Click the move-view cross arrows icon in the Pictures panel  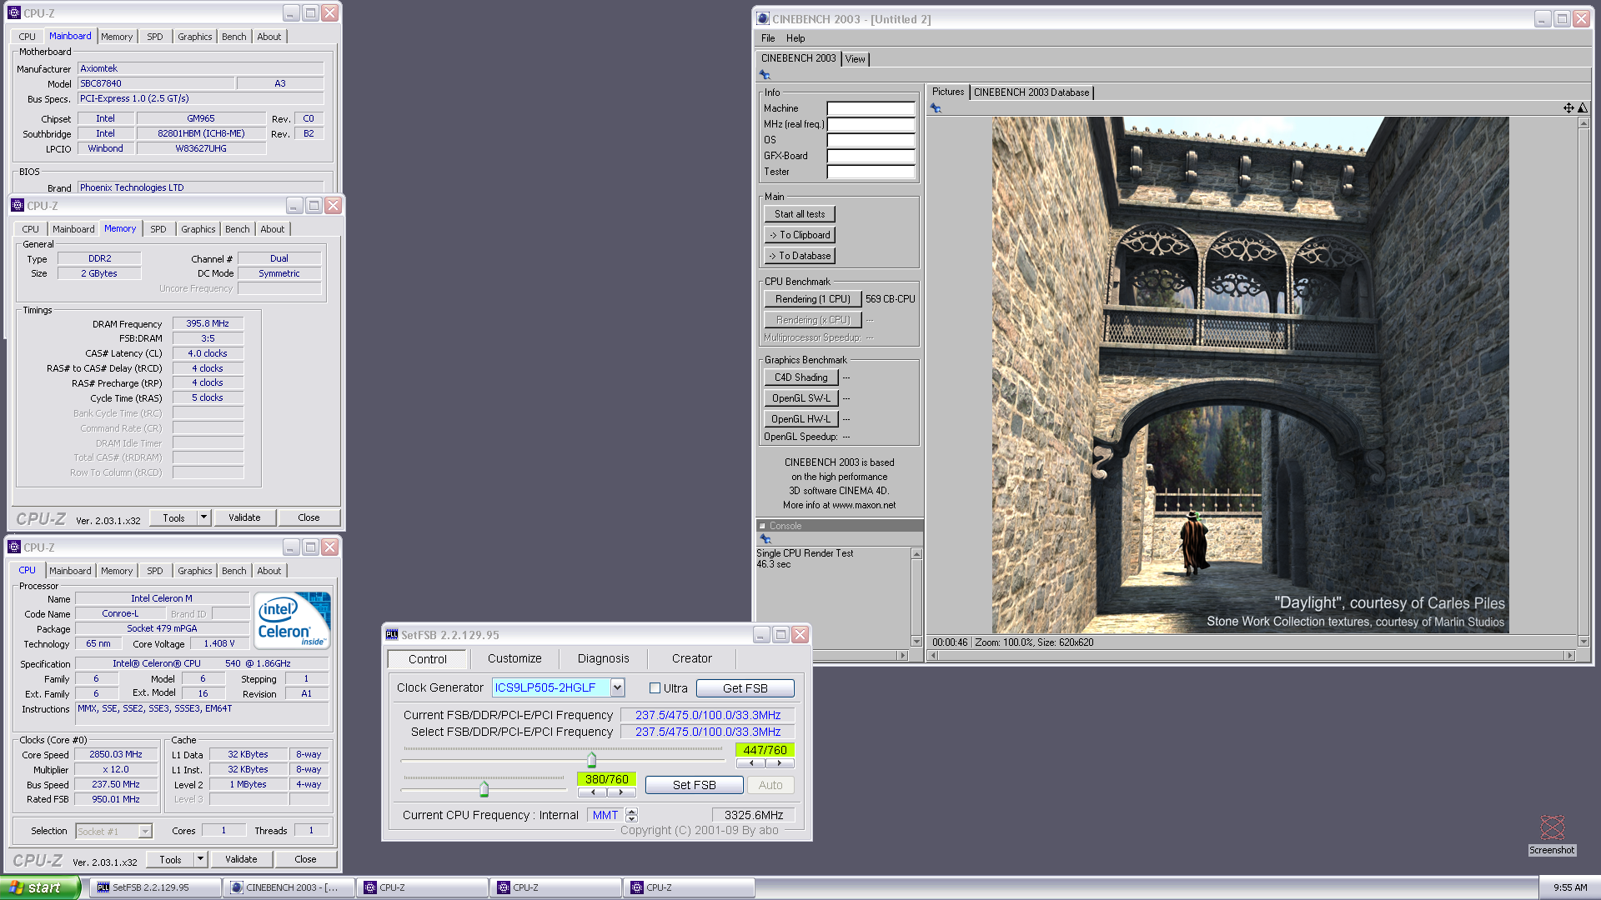coord(1568,108)
